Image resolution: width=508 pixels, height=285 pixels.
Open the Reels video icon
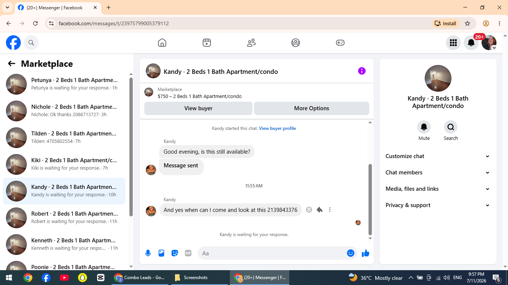coord(207,43)
